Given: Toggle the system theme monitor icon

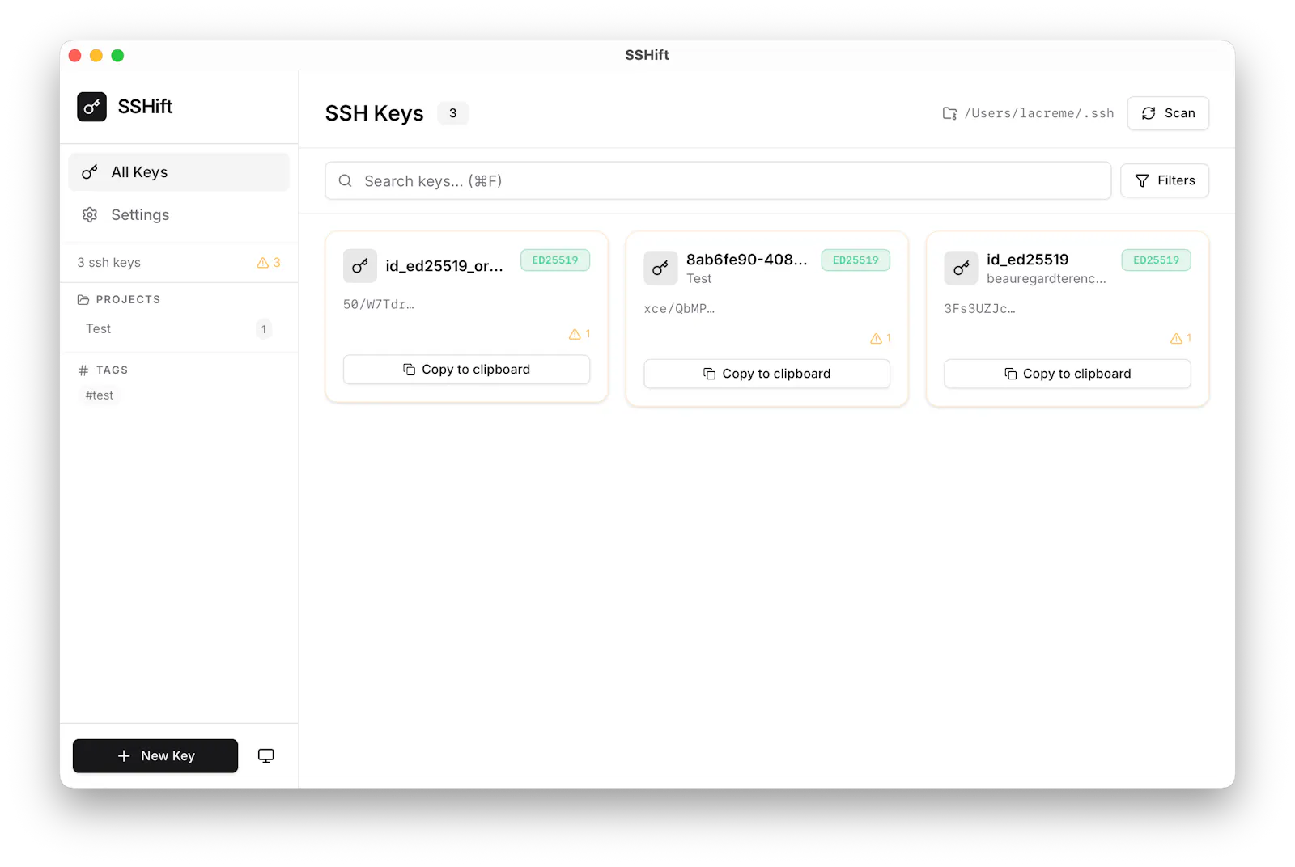Looking at the screenshot, I should (266, 756).
